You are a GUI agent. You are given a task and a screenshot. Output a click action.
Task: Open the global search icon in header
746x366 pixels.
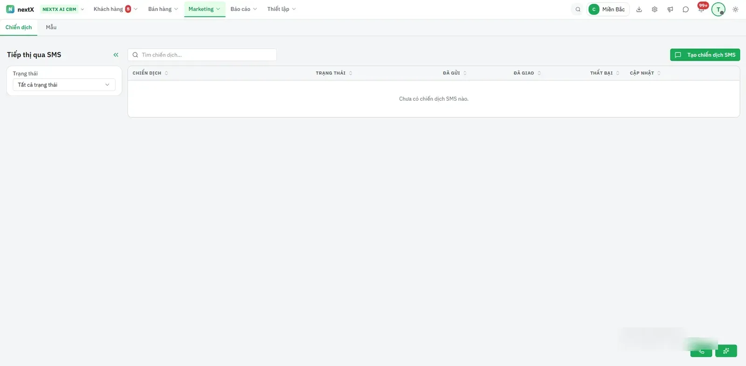click(x=578, y=9)
